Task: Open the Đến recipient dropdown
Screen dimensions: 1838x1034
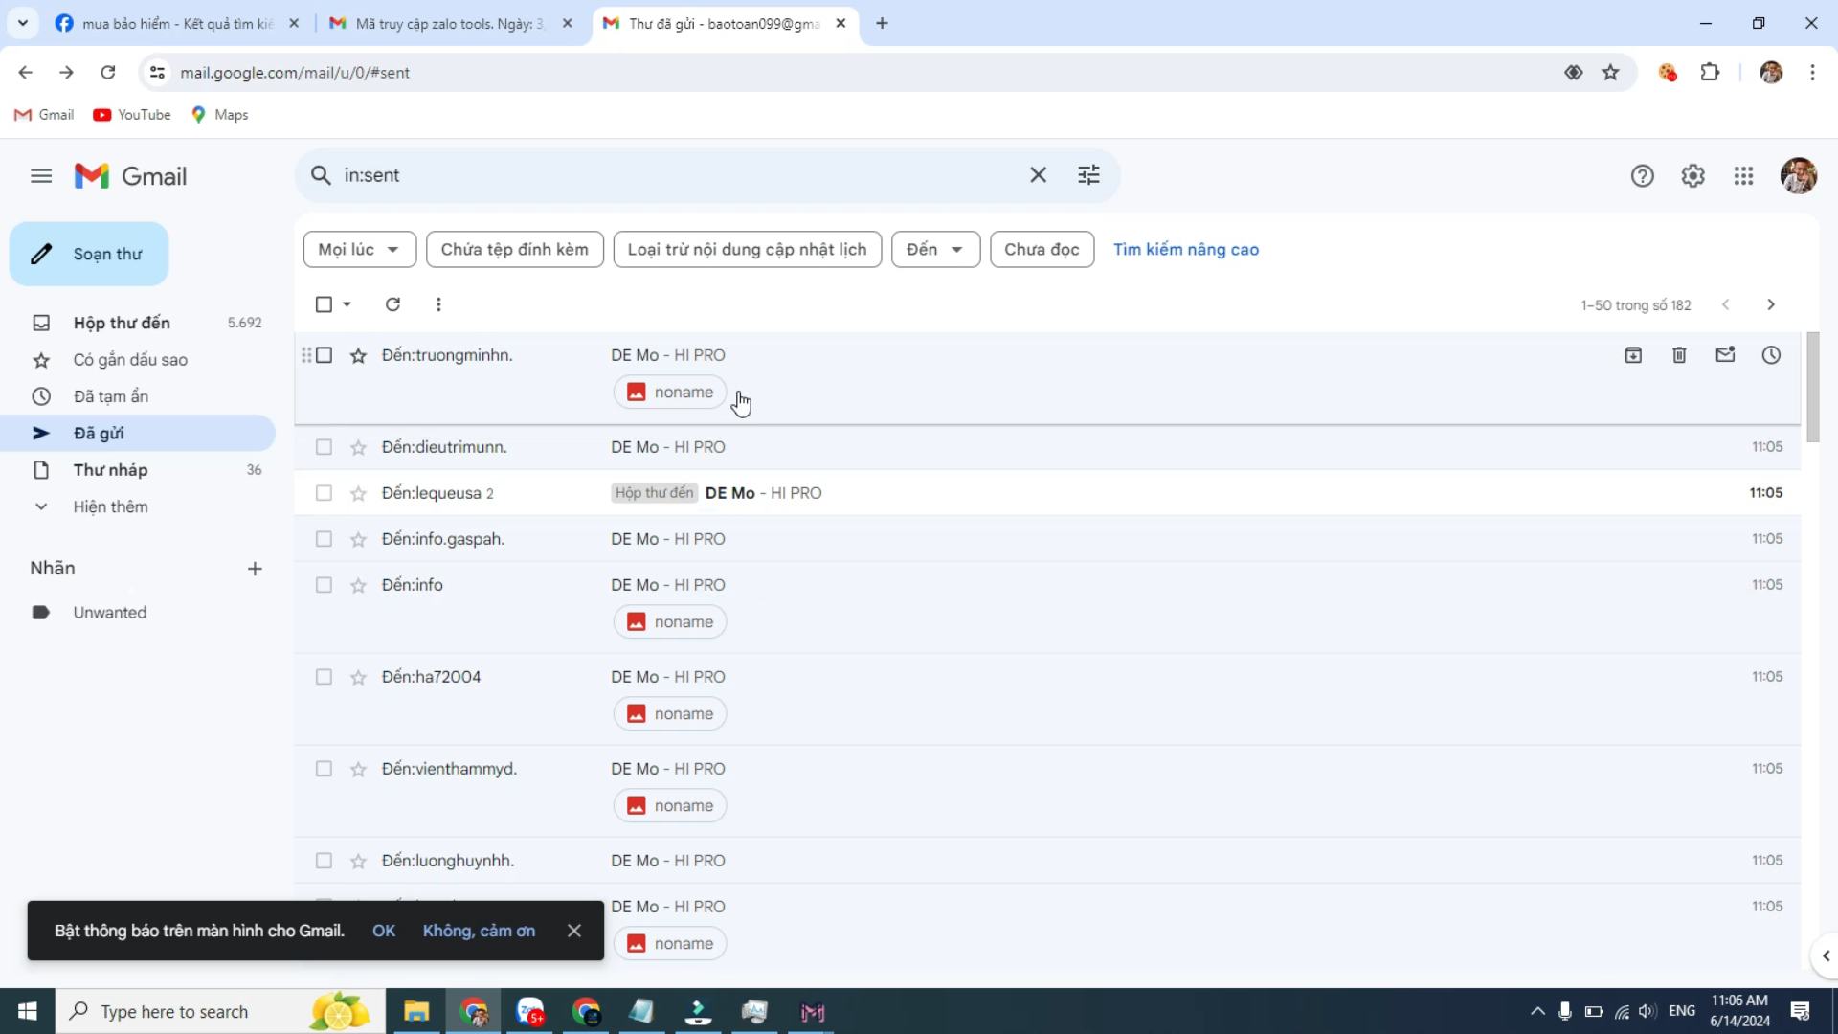Action: click(935, 250)
